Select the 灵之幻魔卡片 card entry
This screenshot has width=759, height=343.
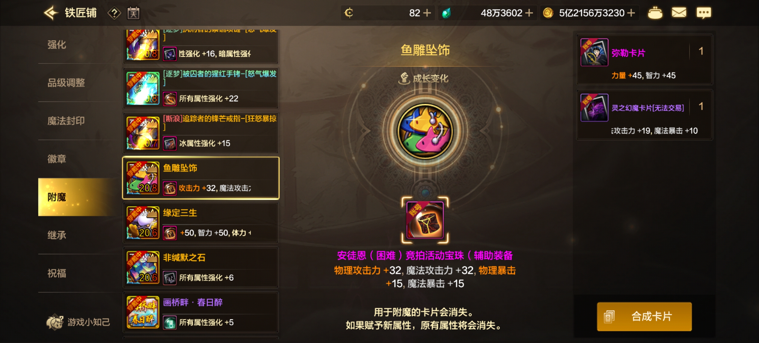click(644, 115)
